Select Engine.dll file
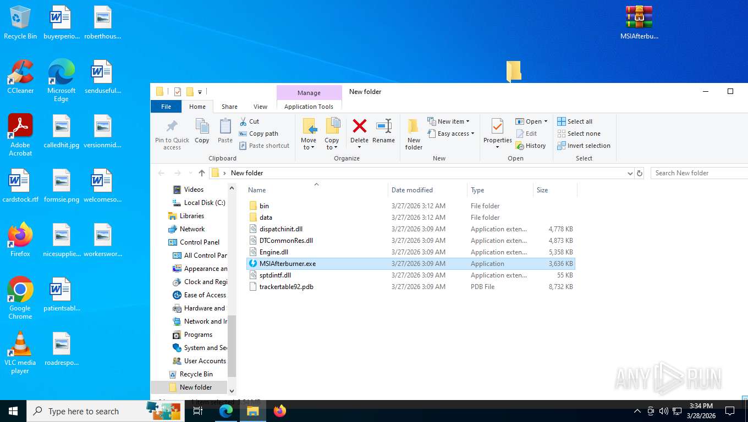Screen dimensions: 748x422 pos(411,252)
